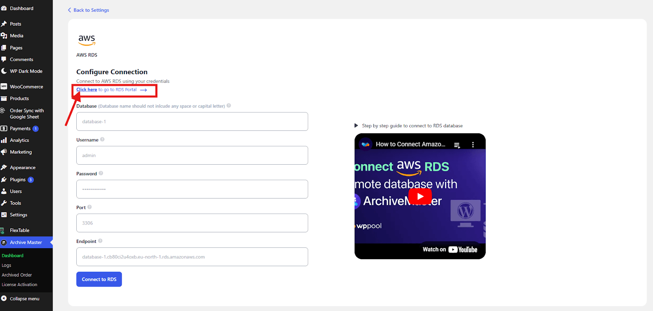653x311 pixels.
Task: Click the Marketing megaphone icon
Action: point(4,152)
